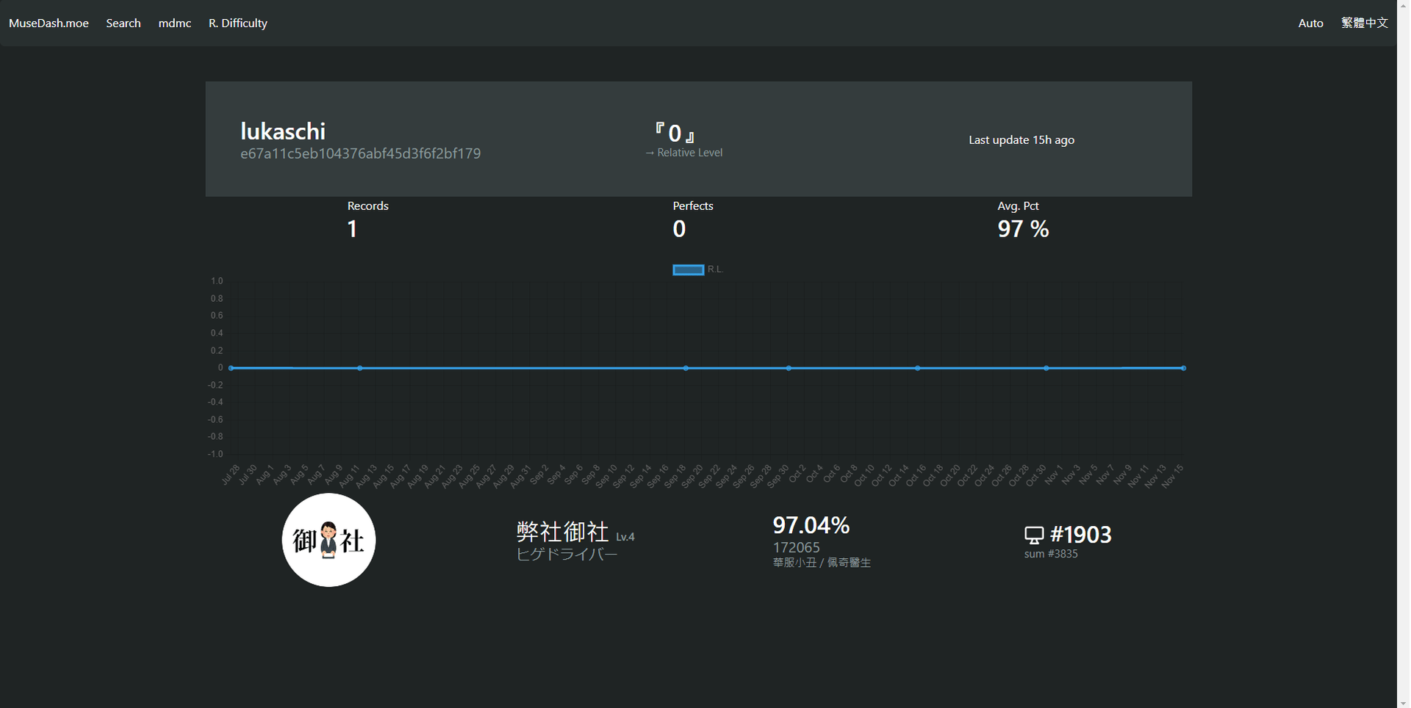The height and width of the screenshot is (708, 1411).
Task: Switch language via 繁體中文
Action: (x=1364, y=23)
